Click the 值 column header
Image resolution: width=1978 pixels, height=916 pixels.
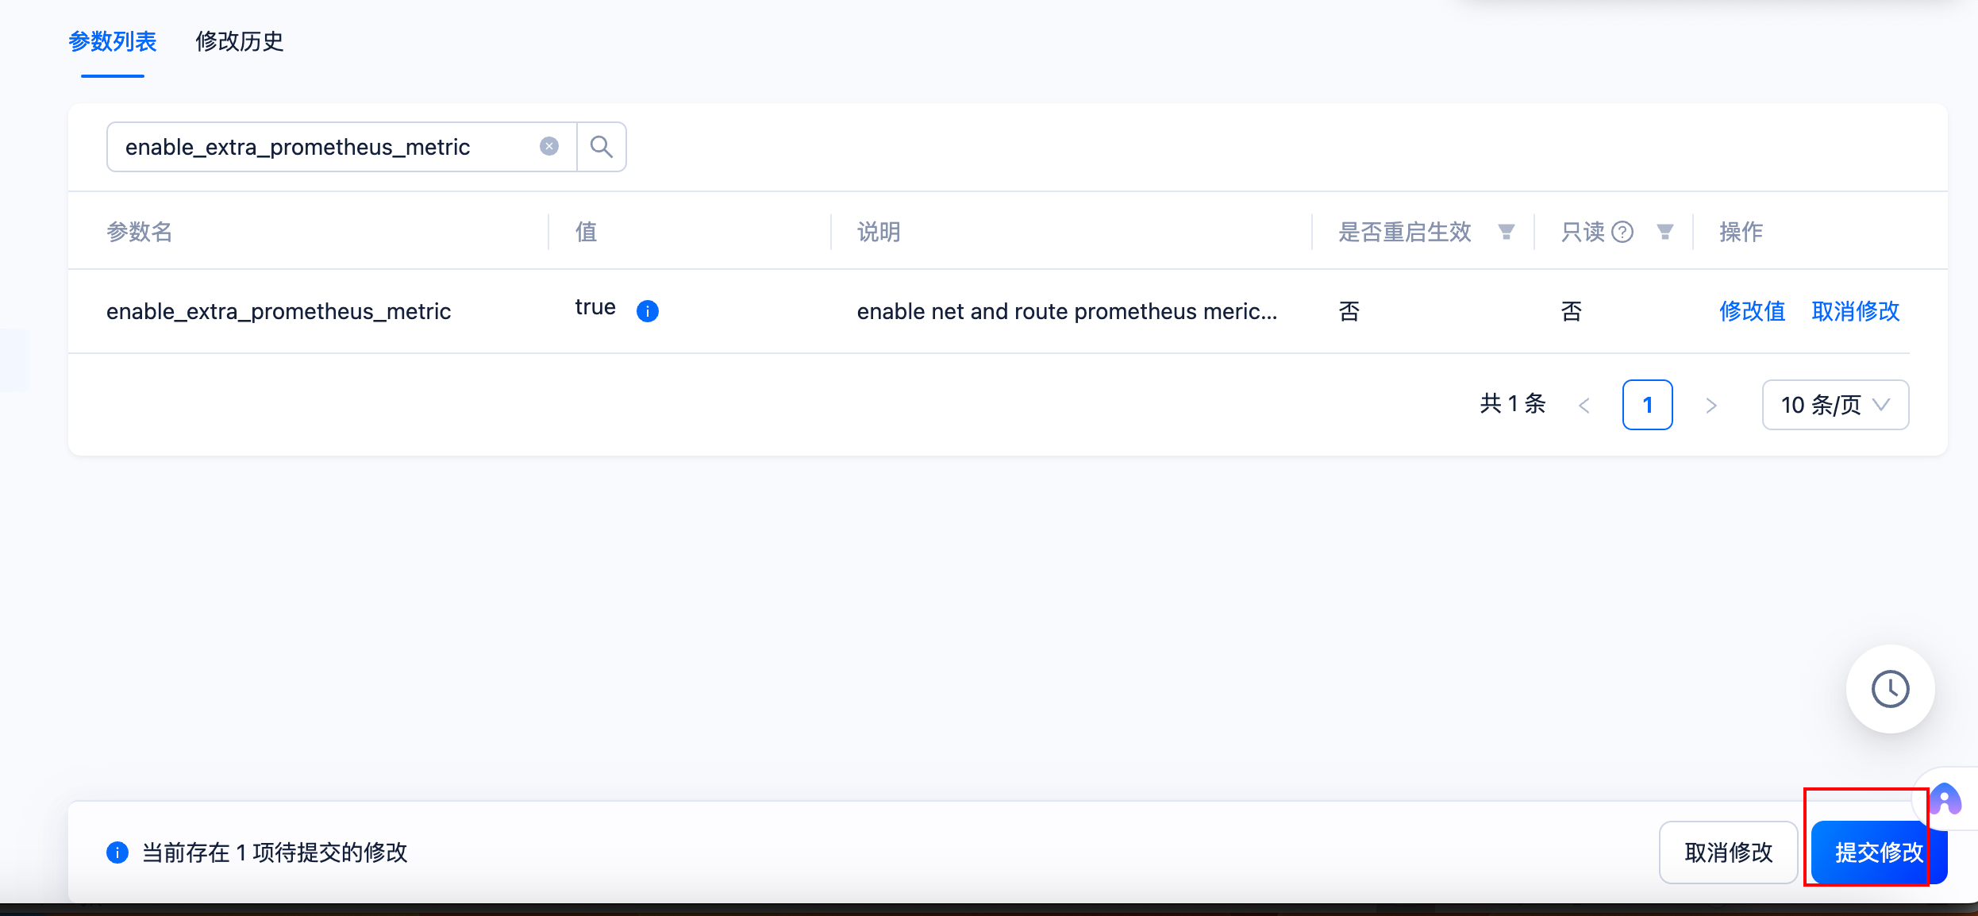point(586,232)
